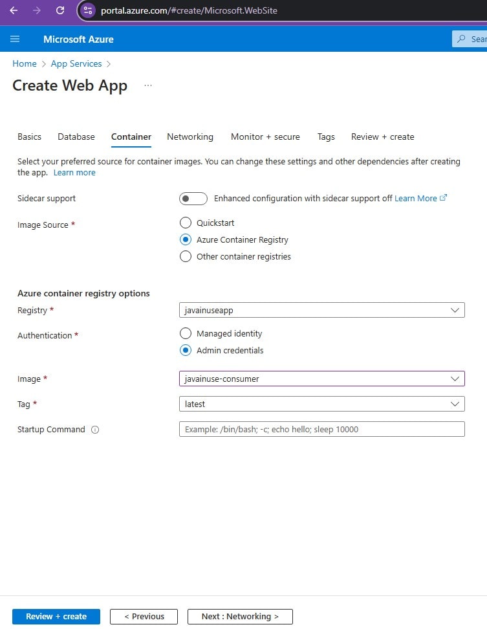487x629 pixels.
Task: Choose Other container registries option
Action: pyautogui.click(x=185, y=256)
